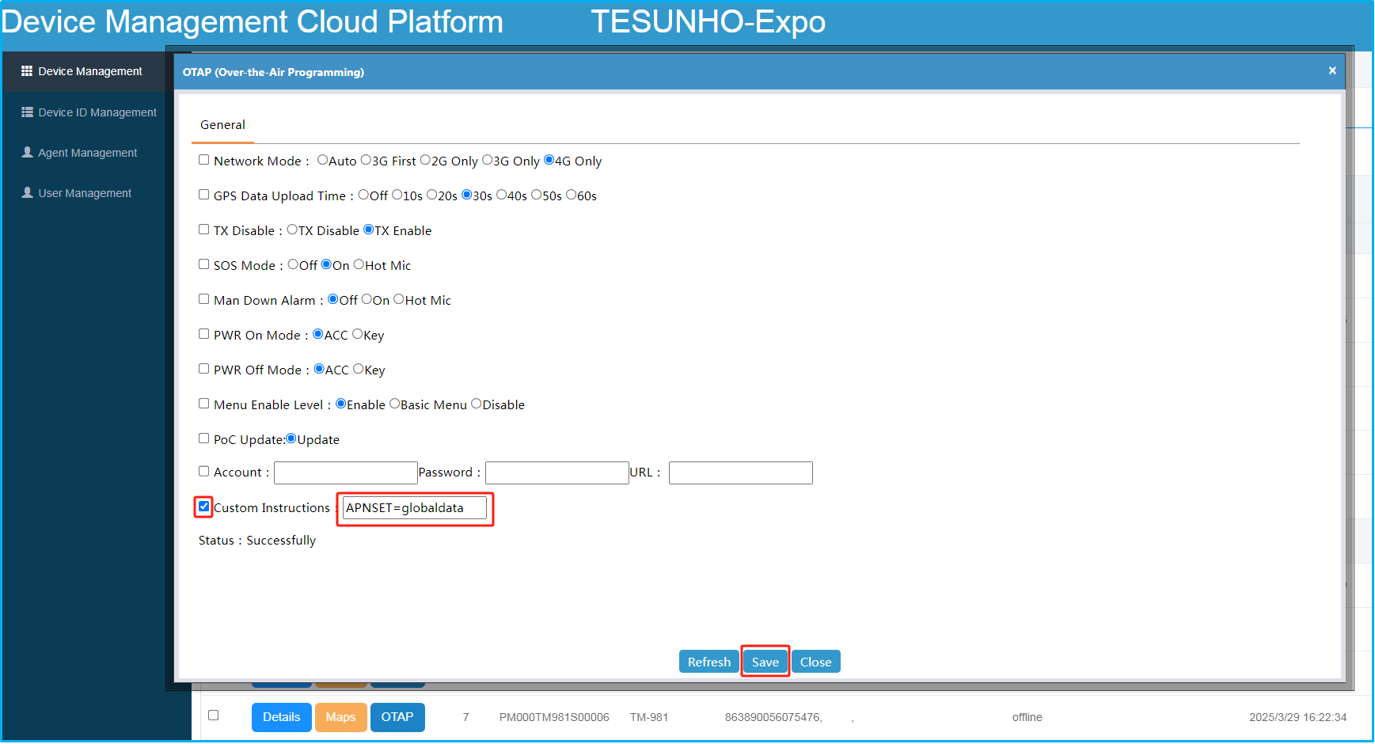Select 4G Only network mode

(x=549, y=160)
